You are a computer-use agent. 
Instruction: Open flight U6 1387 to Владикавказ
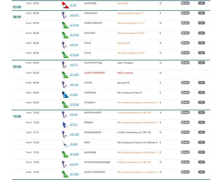(74, 134)
